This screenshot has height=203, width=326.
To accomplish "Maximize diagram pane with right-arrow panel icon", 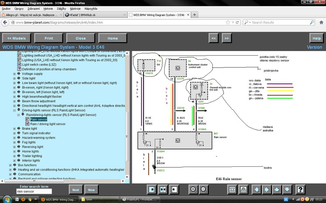I will [152, 189].
